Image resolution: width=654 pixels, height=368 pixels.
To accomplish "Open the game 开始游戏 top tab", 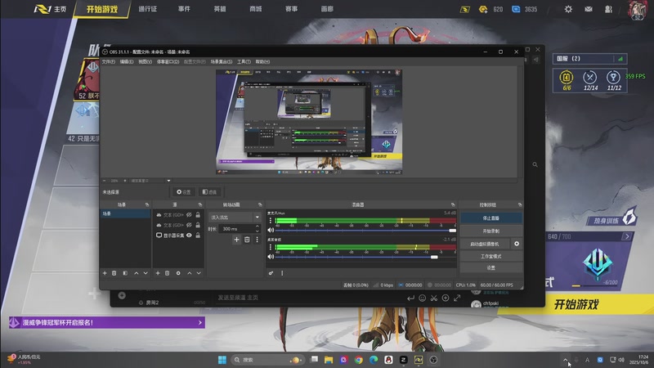I will (x=102, y=9).
